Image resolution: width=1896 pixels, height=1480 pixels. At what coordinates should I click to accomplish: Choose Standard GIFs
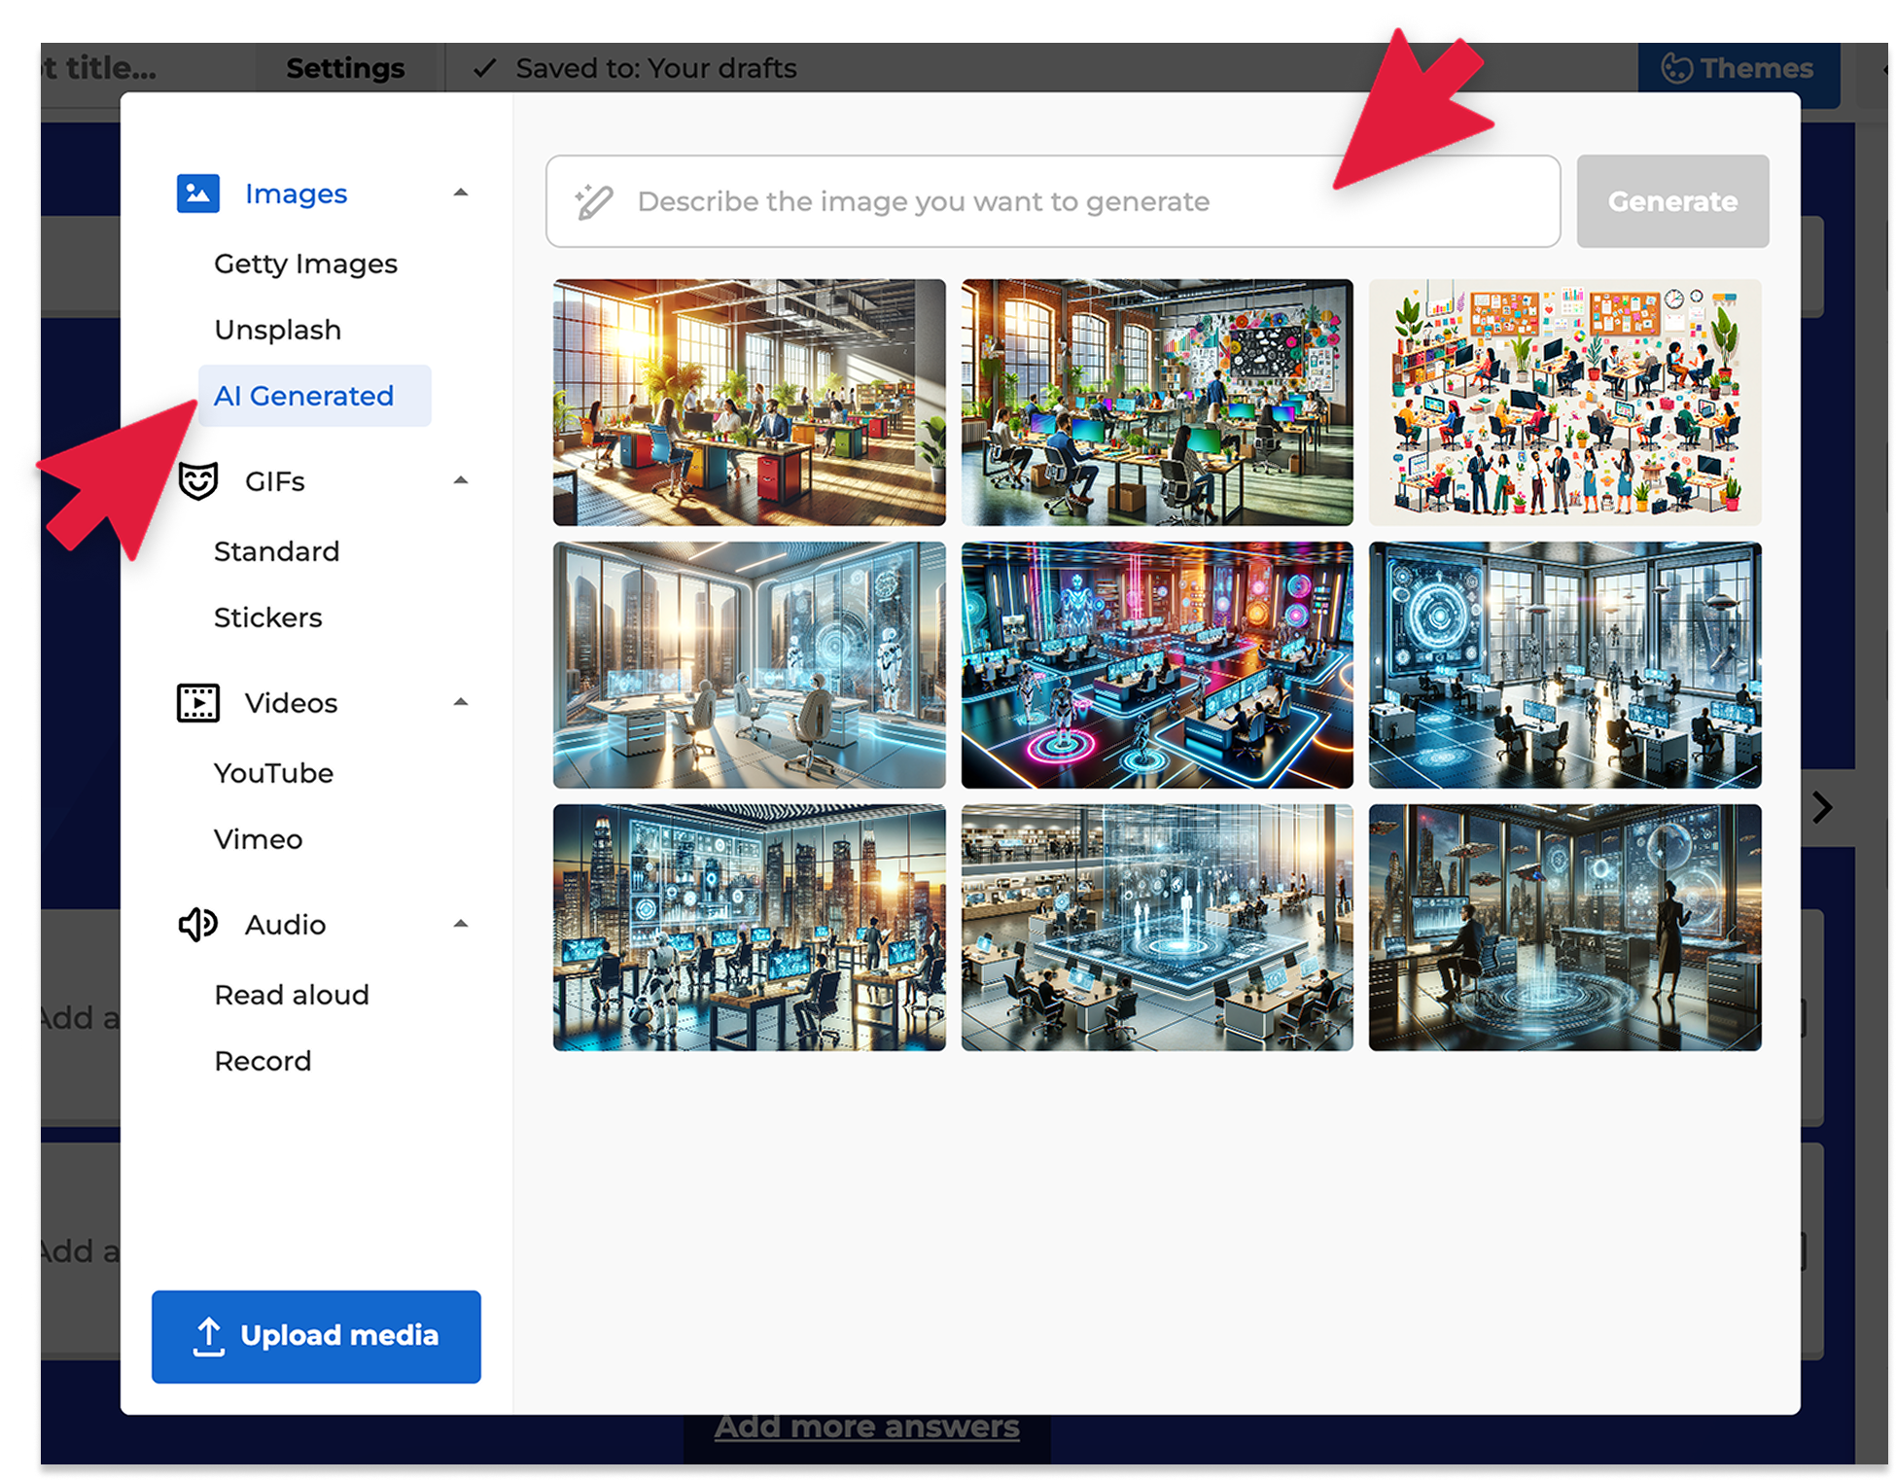coord(276,551)
